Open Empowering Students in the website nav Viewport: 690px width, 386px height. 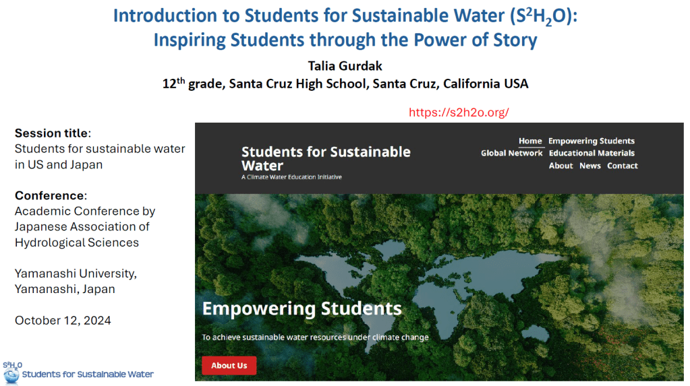pyautogui.click(x=591, y=141)
